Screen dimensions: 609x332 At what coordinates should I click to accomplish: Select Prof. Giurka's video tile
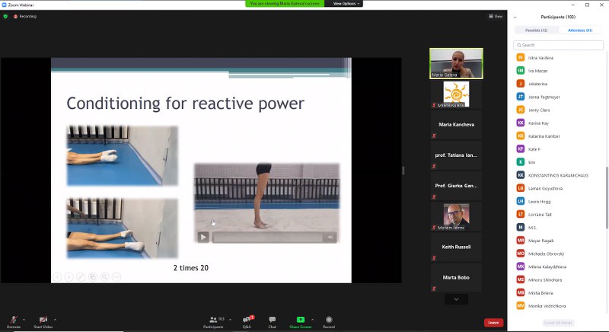456,186
